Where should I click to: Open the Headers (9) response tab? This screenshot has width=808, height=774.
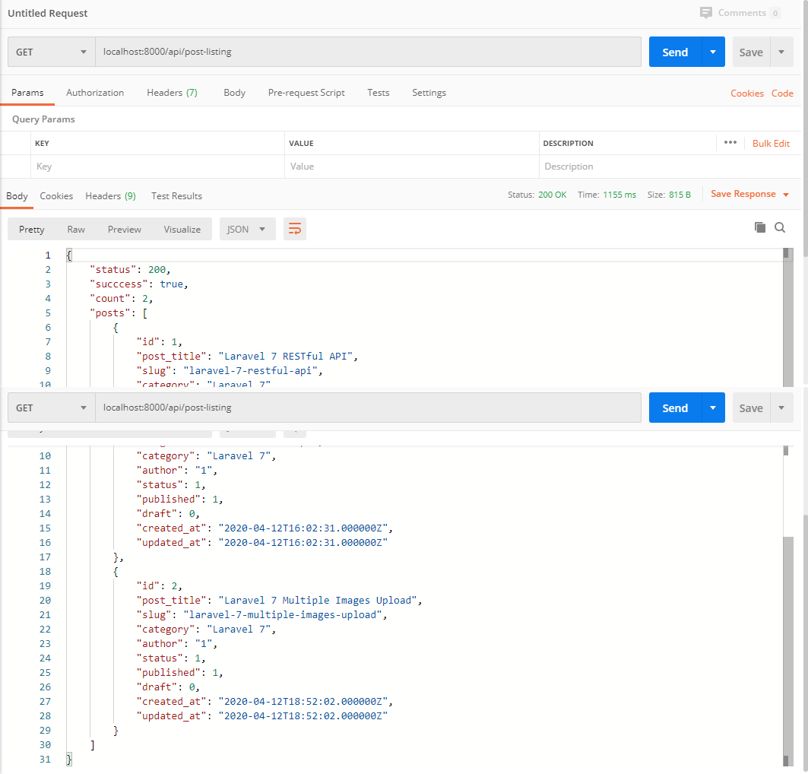pos(110,196)
